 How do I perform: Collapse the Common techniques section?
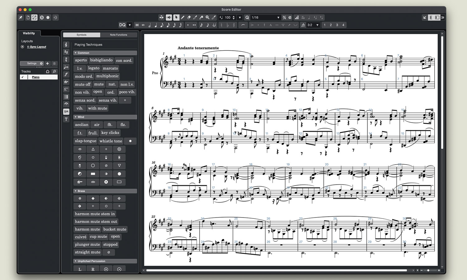(x=75, y=53)
